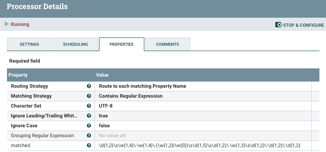Click help icon for Routing Strategy

click(89, 86)
